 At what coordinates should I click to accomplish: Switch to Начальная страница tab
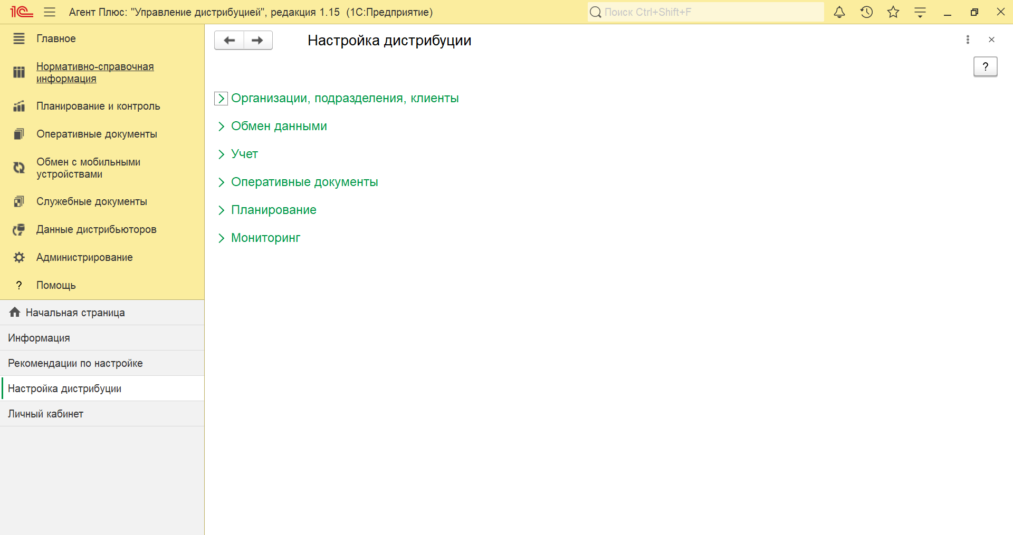[x=102, y=313]
